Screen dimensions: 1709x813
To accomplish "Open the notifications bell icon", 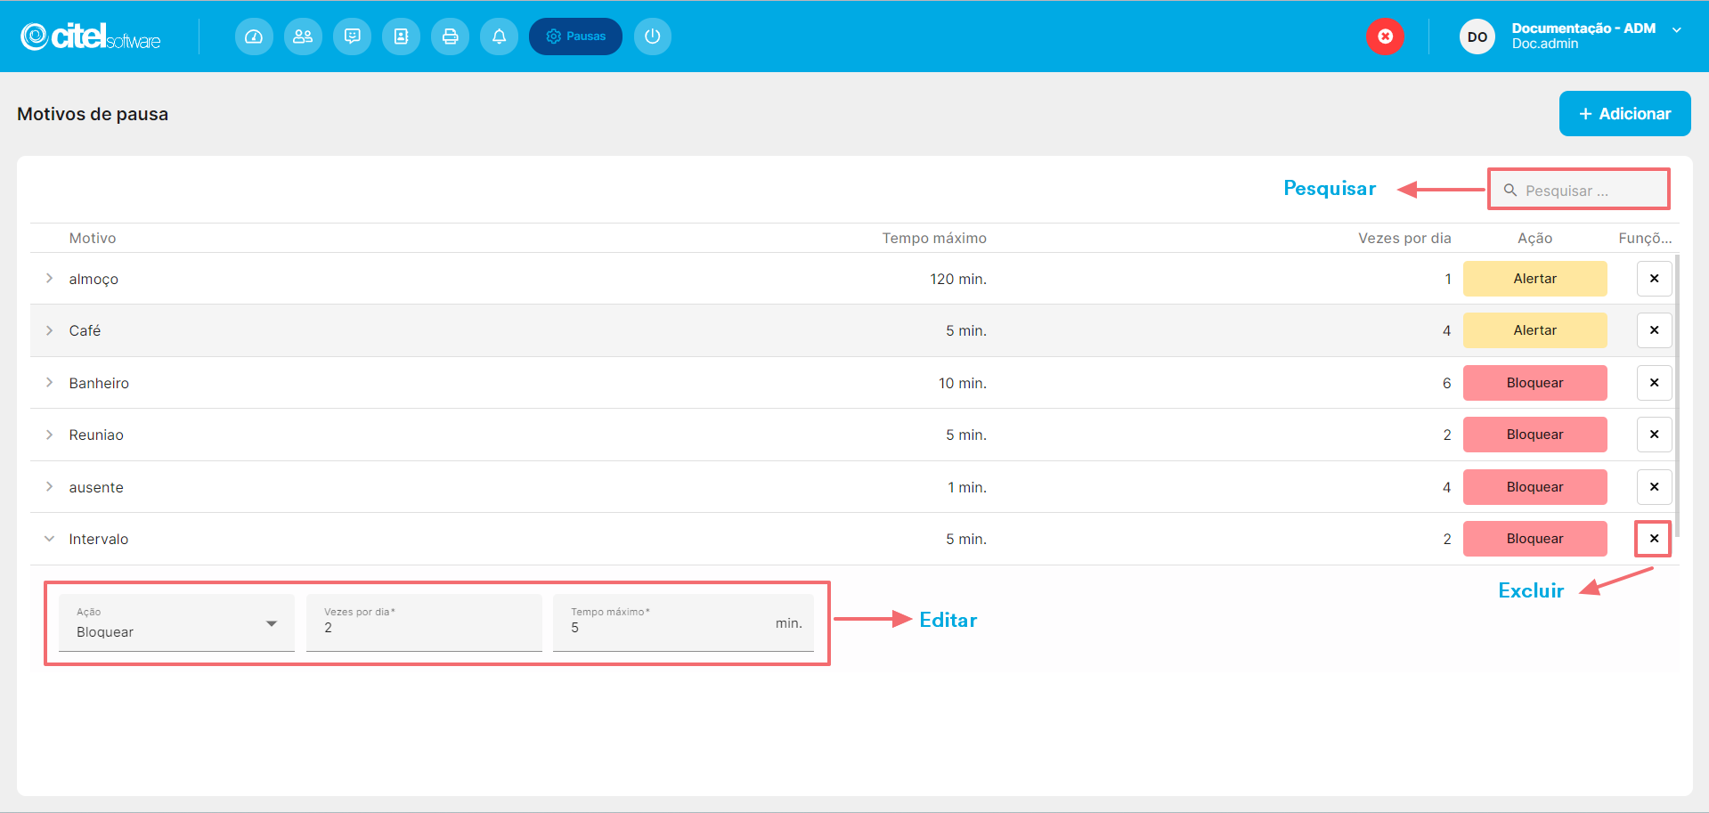I will (x=499, y=37).
